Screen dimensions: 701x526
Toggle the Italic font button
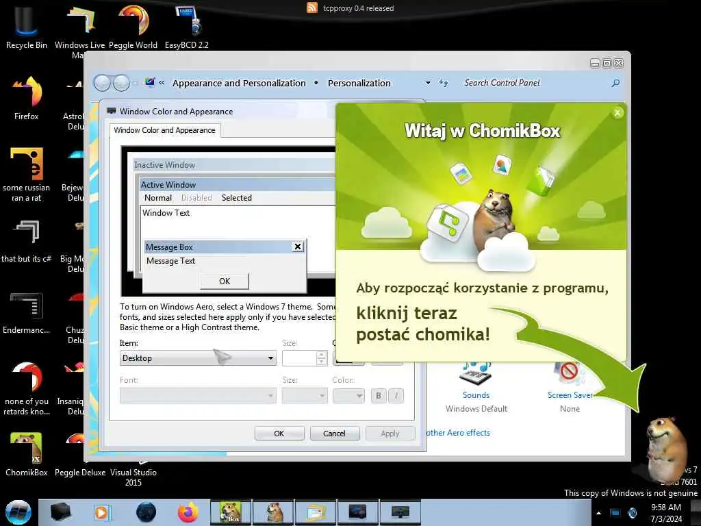396,395
